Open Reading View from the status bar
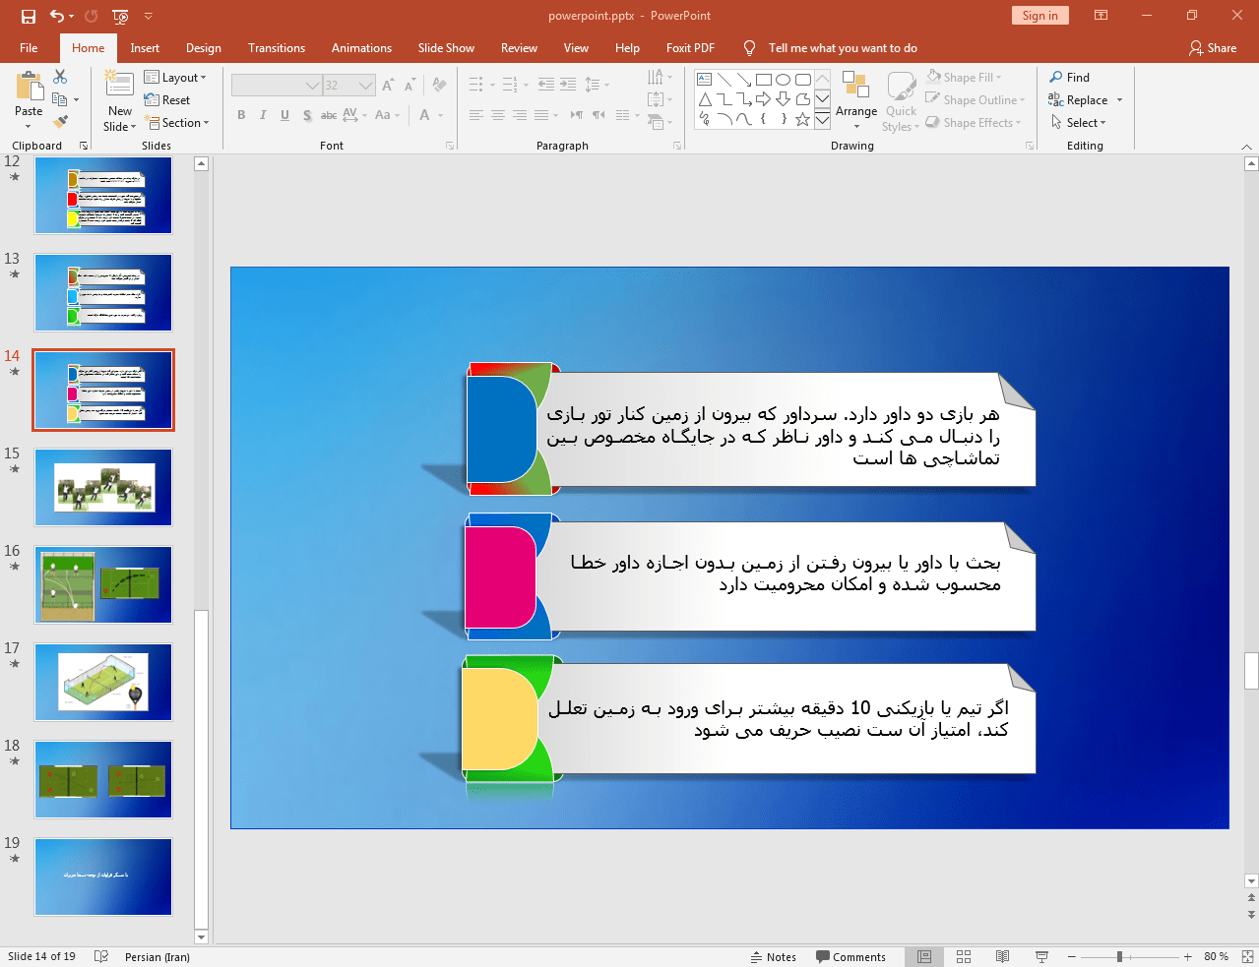 pyautogui.click(x=1002, y=956)
